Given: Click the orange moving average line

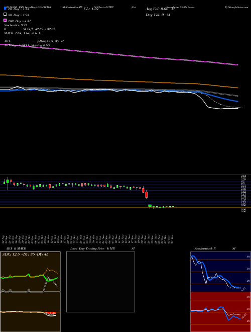Looking at the screenshot, I should pos(118,80).
